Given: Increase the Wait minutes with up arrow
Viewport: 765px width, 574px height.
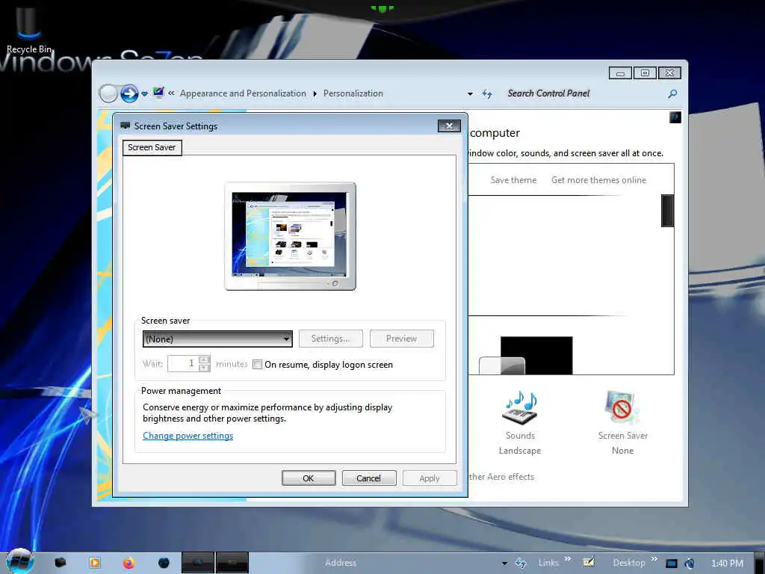Looking at the screenshot, I should point(205,359).
